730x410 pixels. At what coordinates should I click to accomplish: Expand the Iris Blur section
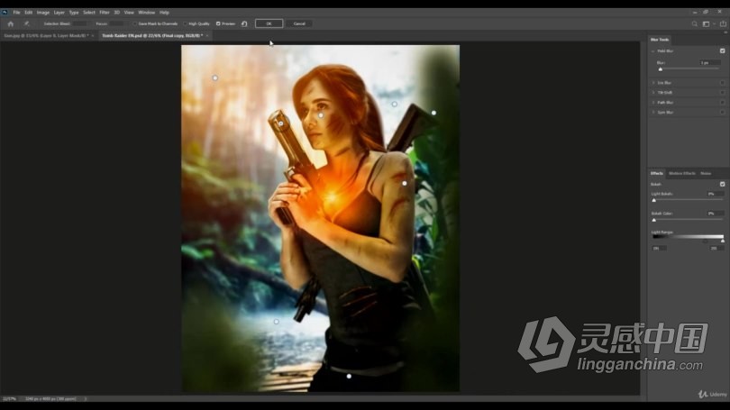pyautogui.click(x=653, y=83)
